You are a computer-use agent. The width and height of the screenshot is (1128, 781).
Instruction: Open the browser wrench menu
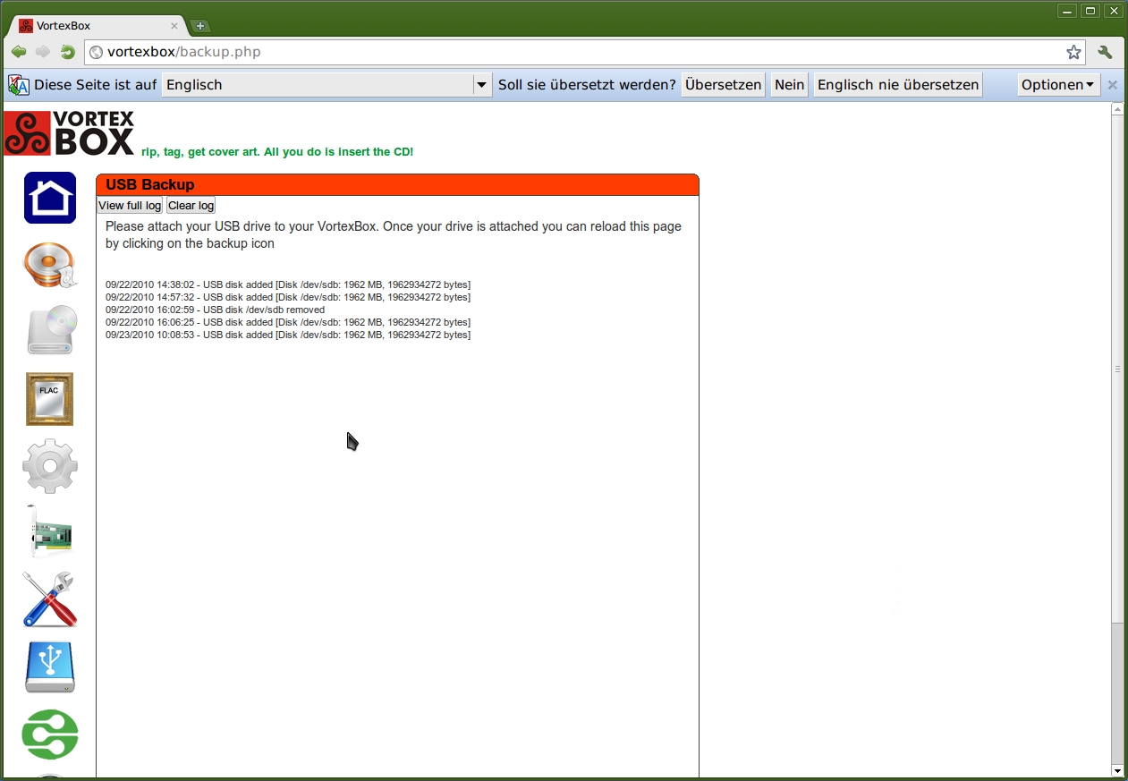point(1106,52)
